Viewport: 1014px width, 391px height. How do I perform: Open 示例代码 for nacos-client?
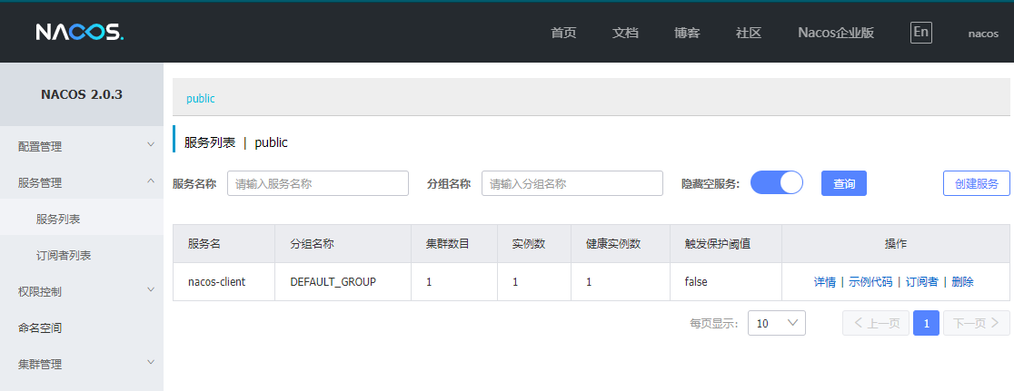tap(870, 282)
